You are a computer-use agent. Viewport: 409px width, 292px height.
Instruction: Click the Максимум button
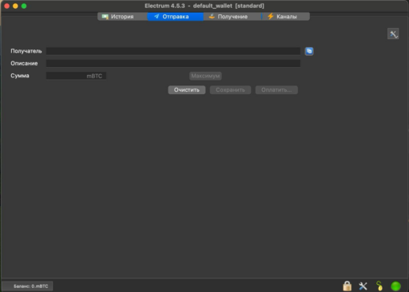pos(205,76)
